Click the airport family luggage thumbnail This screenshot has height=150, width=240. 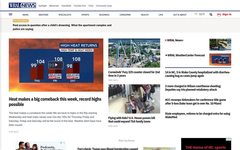point(134,99)
